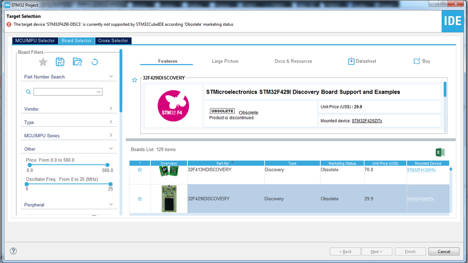The width and height of the screenshot is (468, 263).
Task: Sort boards by Overview column header
Action: click(x=169, y=163)
